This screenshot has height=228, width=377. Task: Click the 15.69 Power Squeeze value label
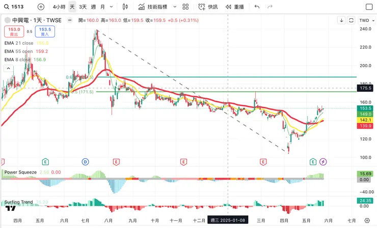[365, 174]
